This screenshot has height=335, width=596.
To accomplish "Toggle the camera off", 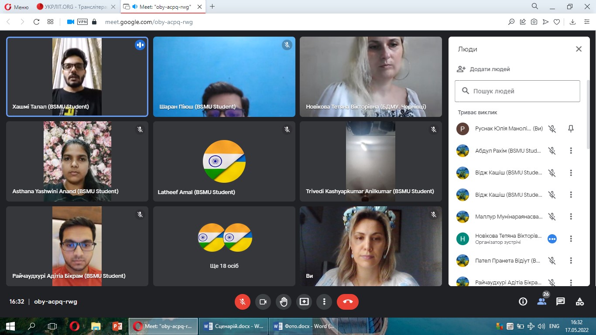I will click(263, 301).
